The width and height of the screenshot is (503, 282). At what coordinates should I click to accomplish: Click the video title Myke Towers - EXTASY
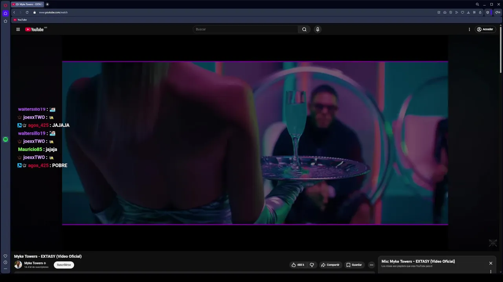point(48,256)
